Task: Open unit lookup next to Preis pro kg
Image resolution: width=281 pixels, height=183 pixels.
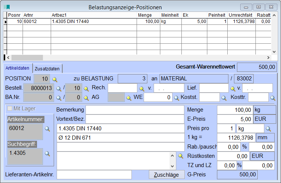Action: click(x=268, y=129)
